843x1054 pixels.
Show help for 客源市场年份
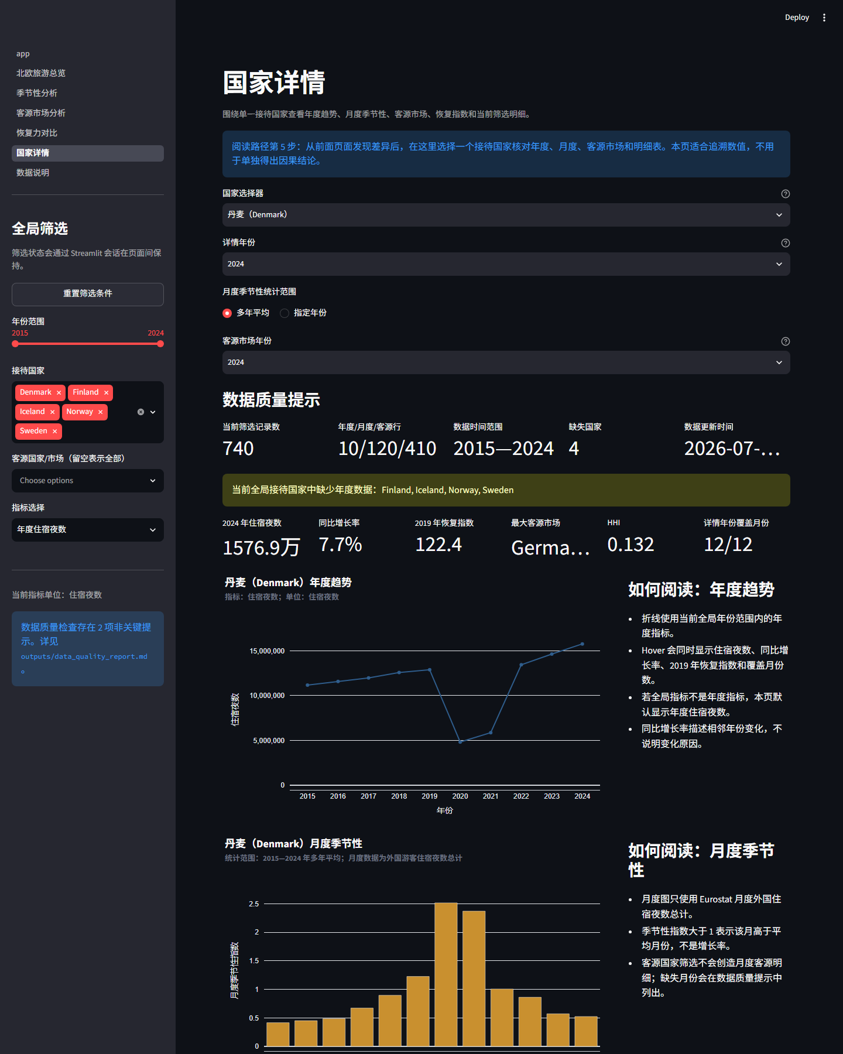point(786,341)
